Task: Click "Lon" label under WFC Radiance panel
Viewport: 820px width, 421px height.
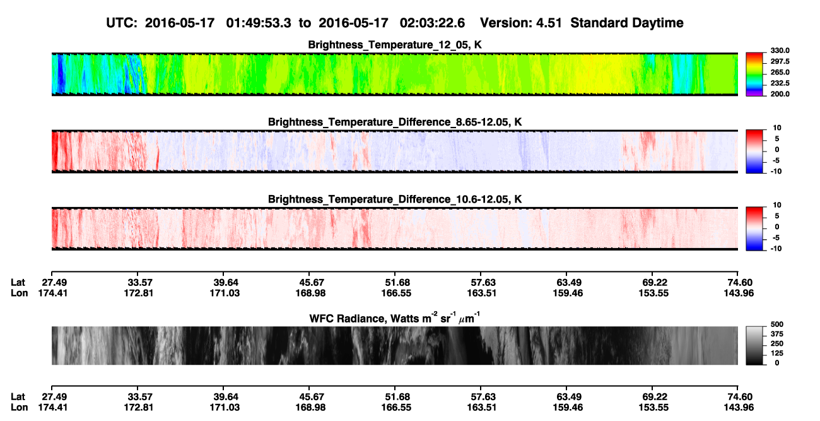Action: [19, 407]
